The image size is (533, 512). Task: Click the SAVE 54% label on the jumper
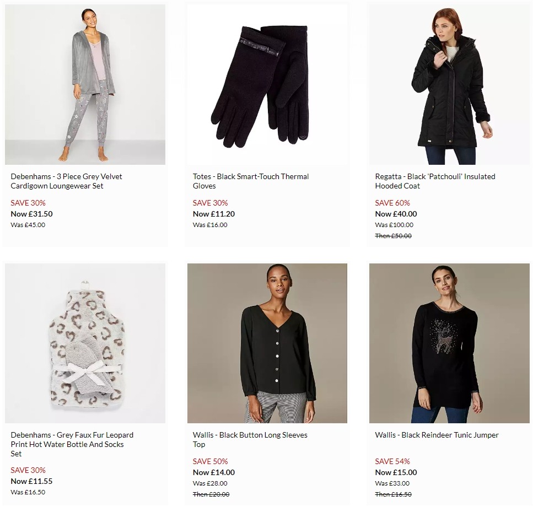392,461
